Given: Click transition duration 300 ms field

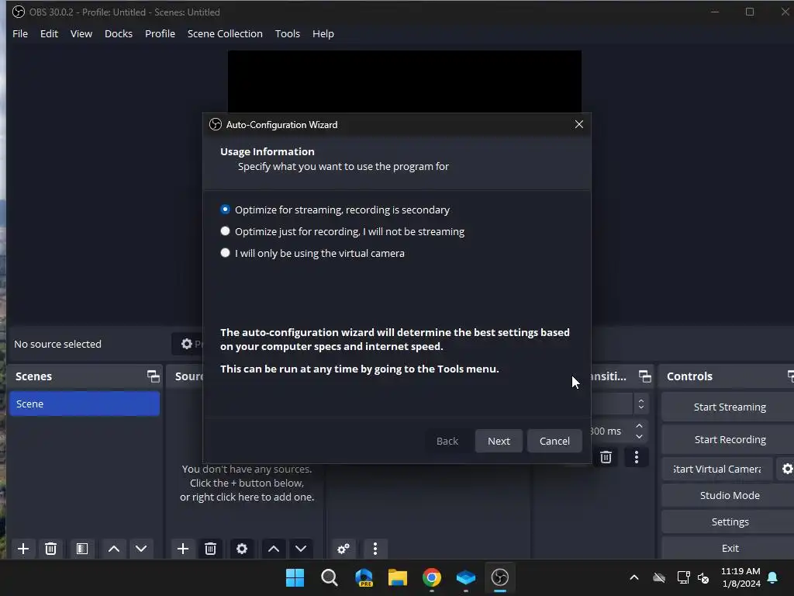Looking at the screenshot, I should pyautogui.click(x=613, y=431).
